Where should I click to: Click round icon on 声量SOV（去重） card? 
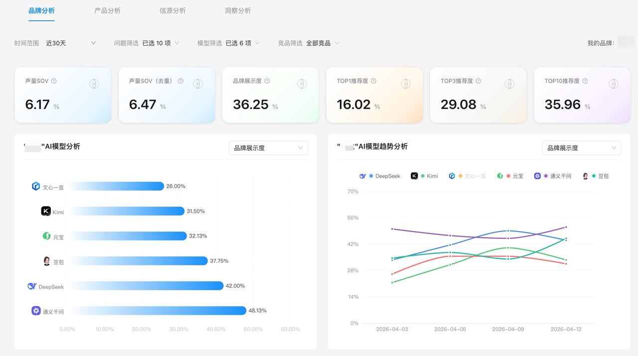[x=198, y=84]
